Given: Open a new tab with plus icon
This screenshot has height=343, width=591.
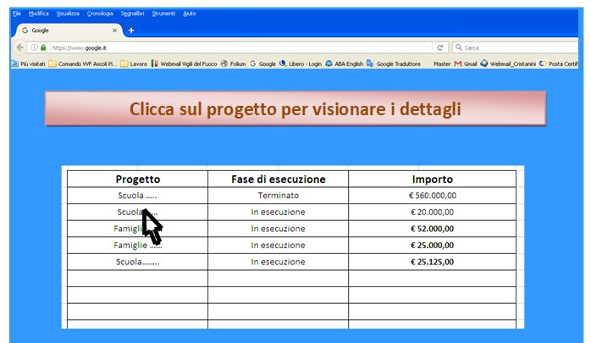Looking at the screenshot, I should tap(131, 30).
